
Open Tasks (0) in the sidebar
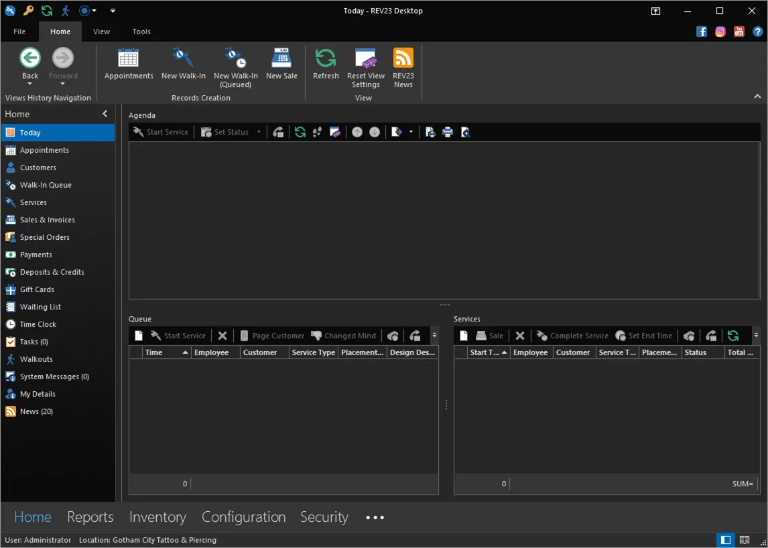pyautogui.click(x=58, y=342)
